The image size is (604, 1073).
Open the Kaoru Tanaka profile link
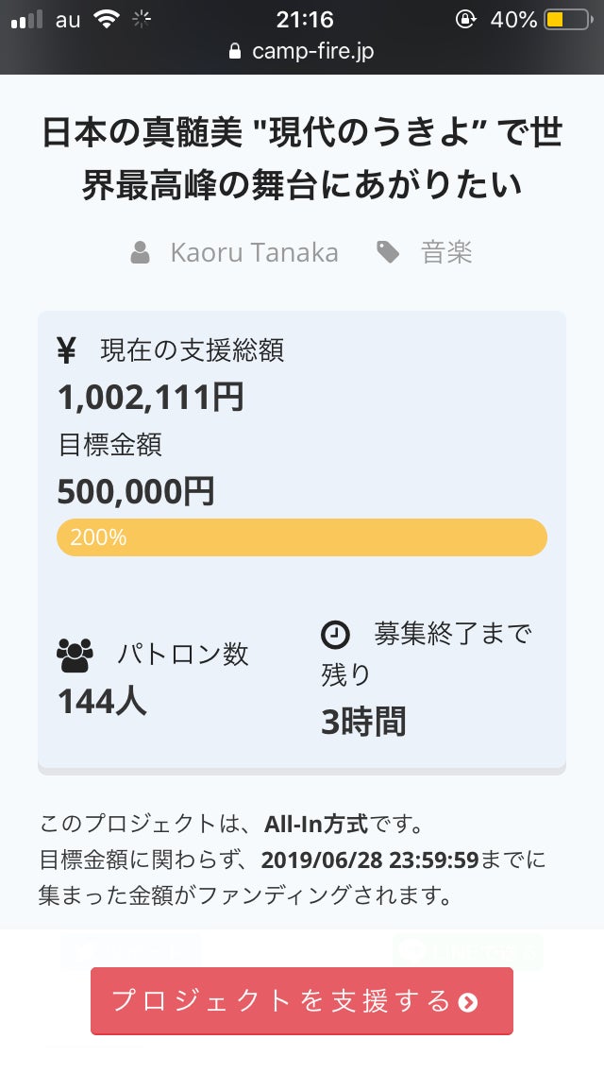coord(254,253)
